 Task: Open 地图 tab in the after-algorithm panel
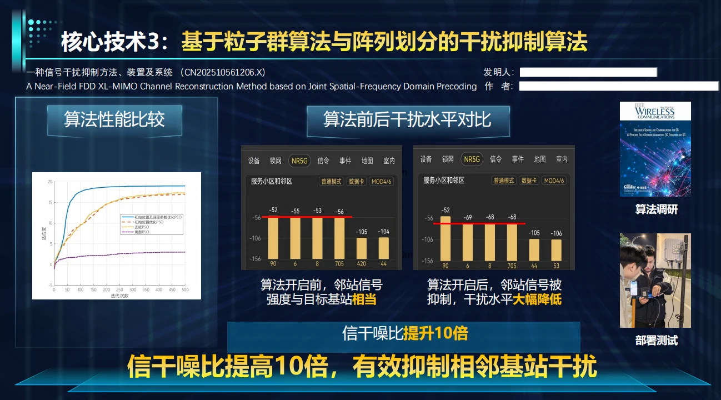tap(540, 159)
